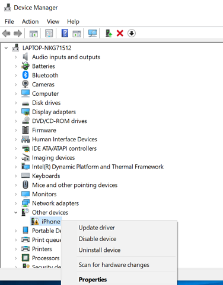This screenshot has height=285, width=223.
Task: Open the Properties toolbar icon
Action: 49,33
